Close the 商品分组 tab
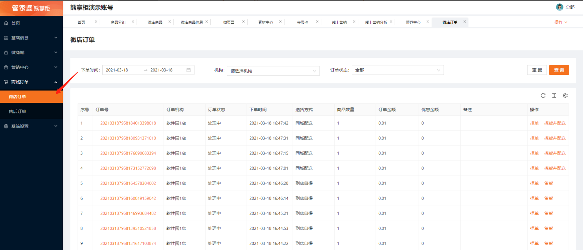Screen dimensions: 583x250 (x=133, y=22)
